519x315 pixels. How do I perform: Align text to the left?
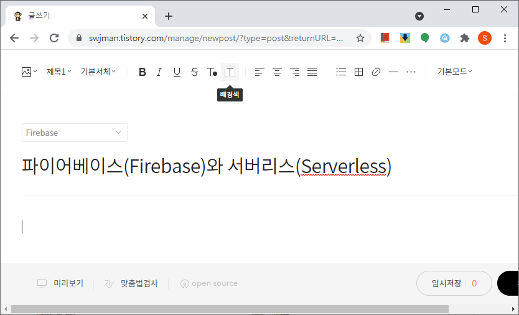[259, 72]
